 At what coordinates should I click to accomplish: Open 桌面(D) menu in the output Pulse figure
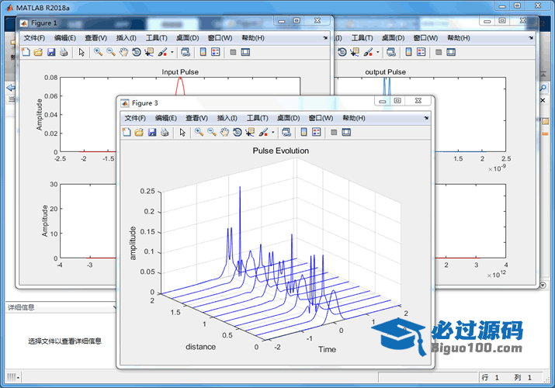click(x=394, y=38)
